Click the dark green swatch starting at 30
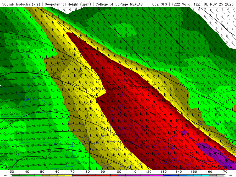The image size is (236, 177). (x=16, y=175)
